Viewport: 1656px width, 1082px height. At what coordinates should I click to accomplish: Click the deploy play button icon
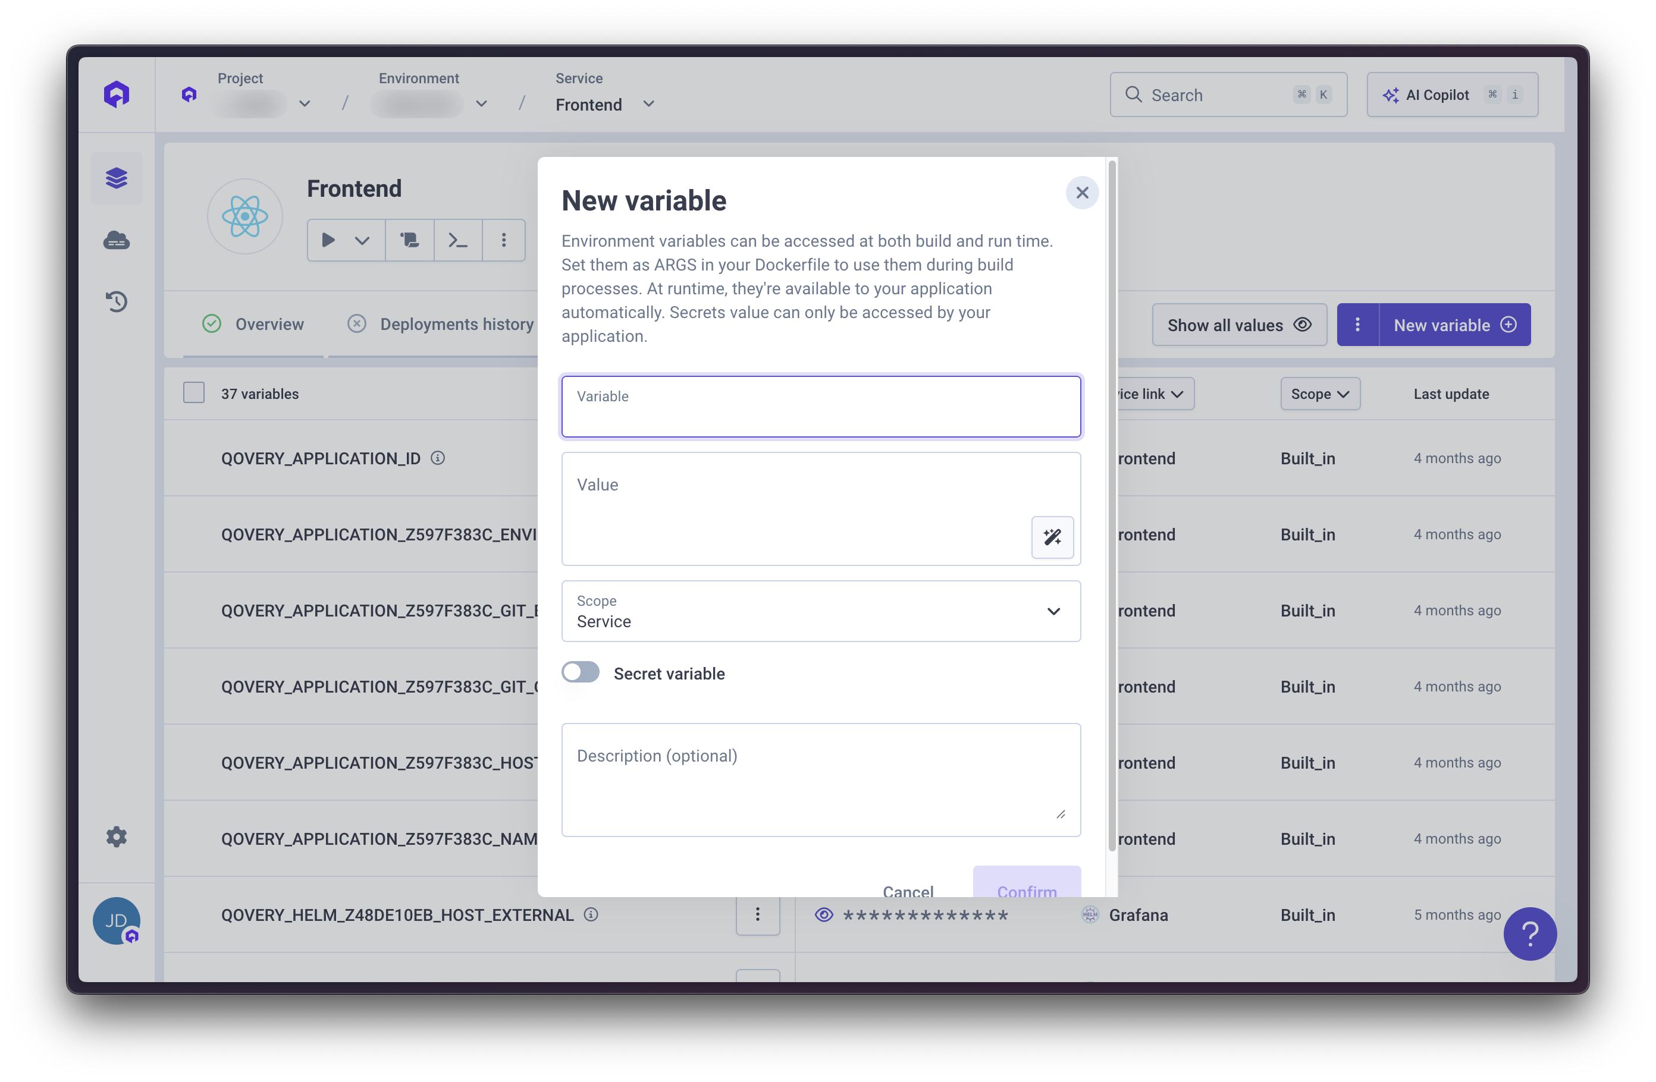click(x=328, y=240)
